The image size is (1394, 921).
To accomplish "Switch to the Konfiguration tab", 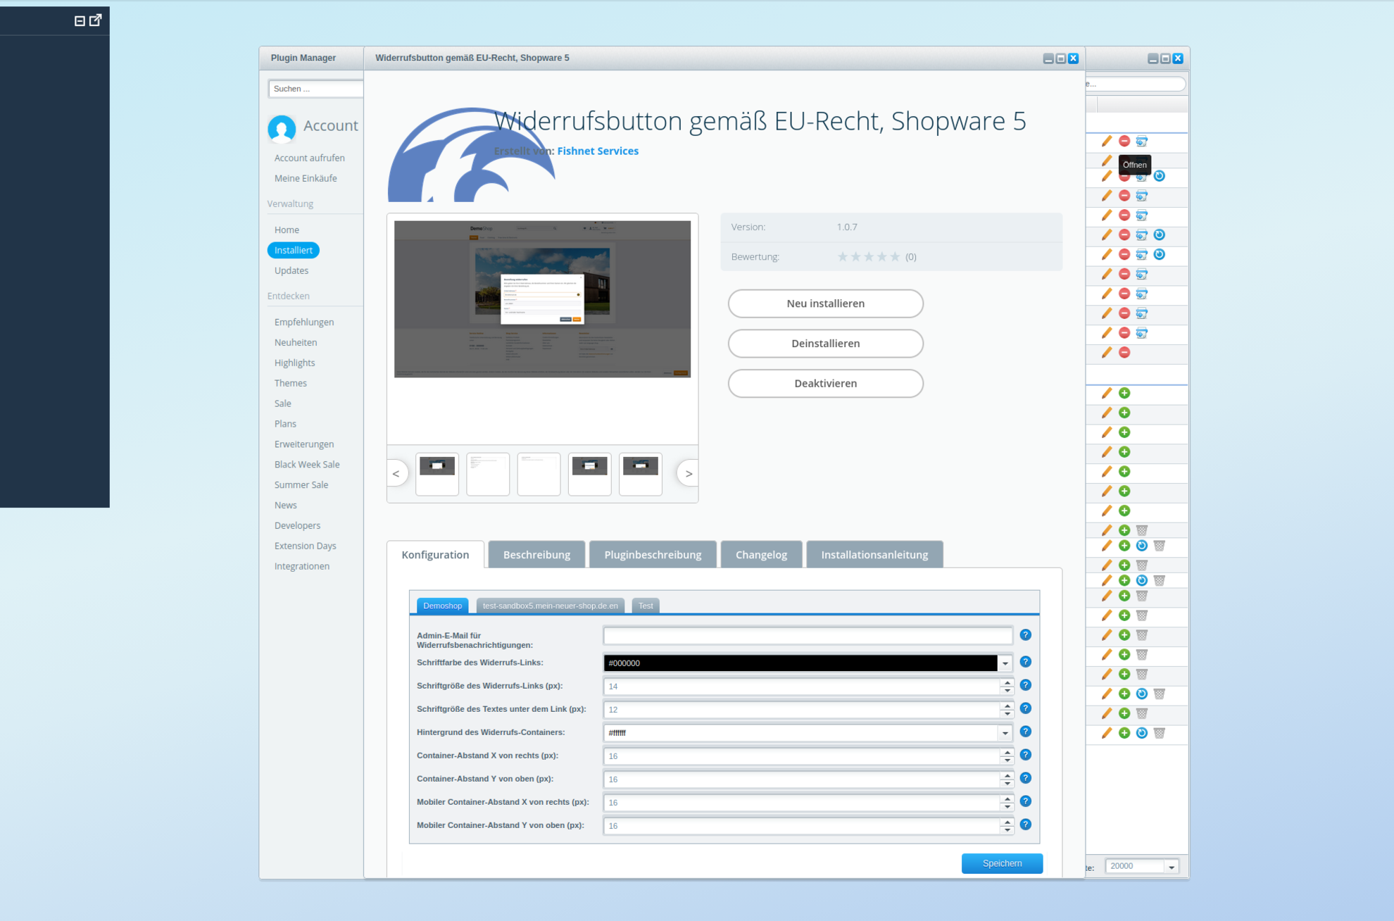I will (435, 555).
